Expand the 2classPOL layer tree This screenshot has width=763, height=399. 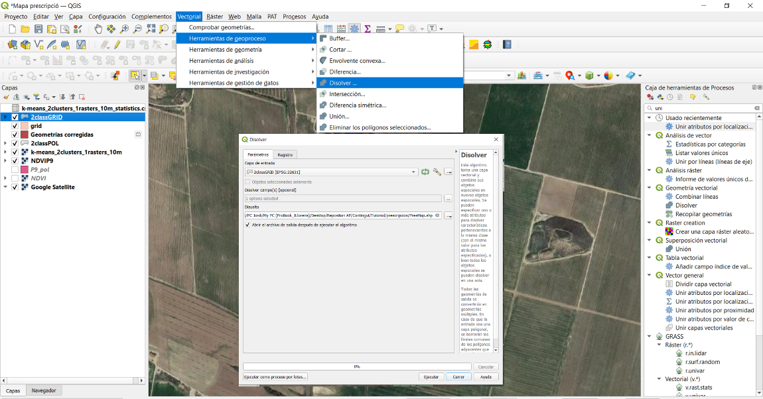[x=5, y=143]
